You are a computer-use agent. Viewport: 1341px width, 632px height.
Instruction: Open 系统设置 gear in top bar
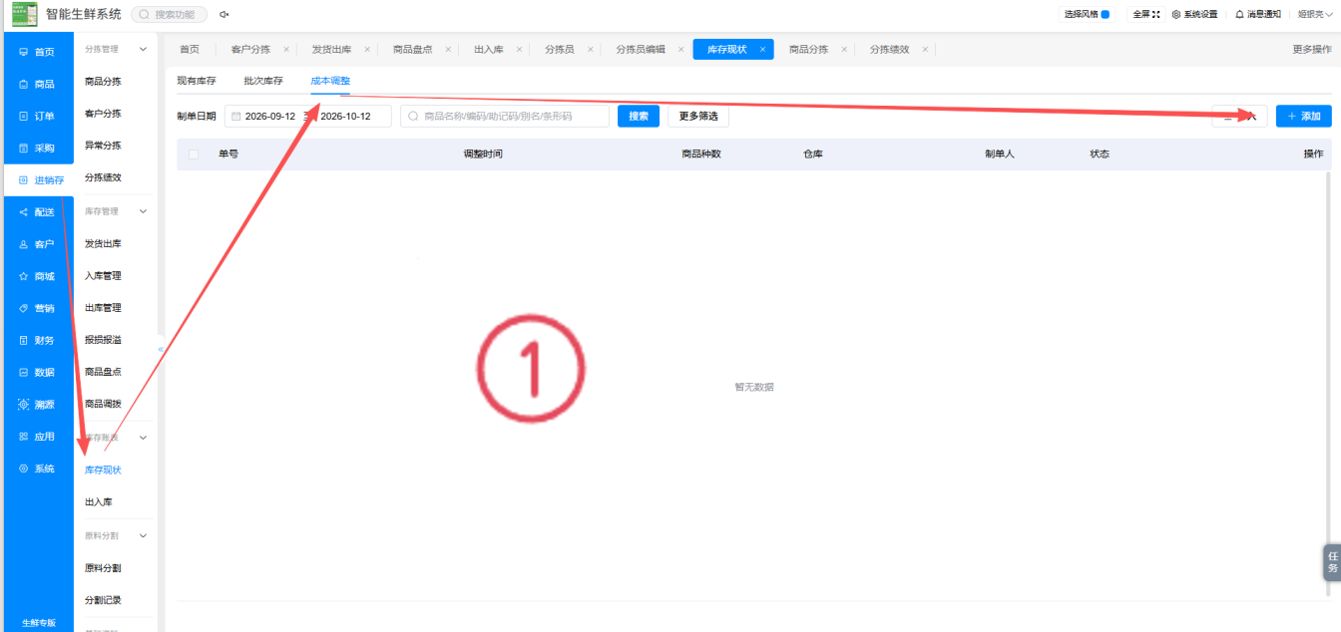pos(1194,15)
